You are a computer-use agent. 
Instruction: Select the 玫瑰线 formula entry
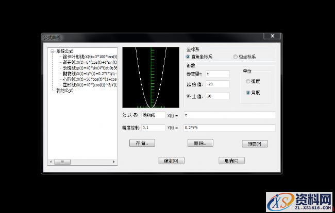90,68
